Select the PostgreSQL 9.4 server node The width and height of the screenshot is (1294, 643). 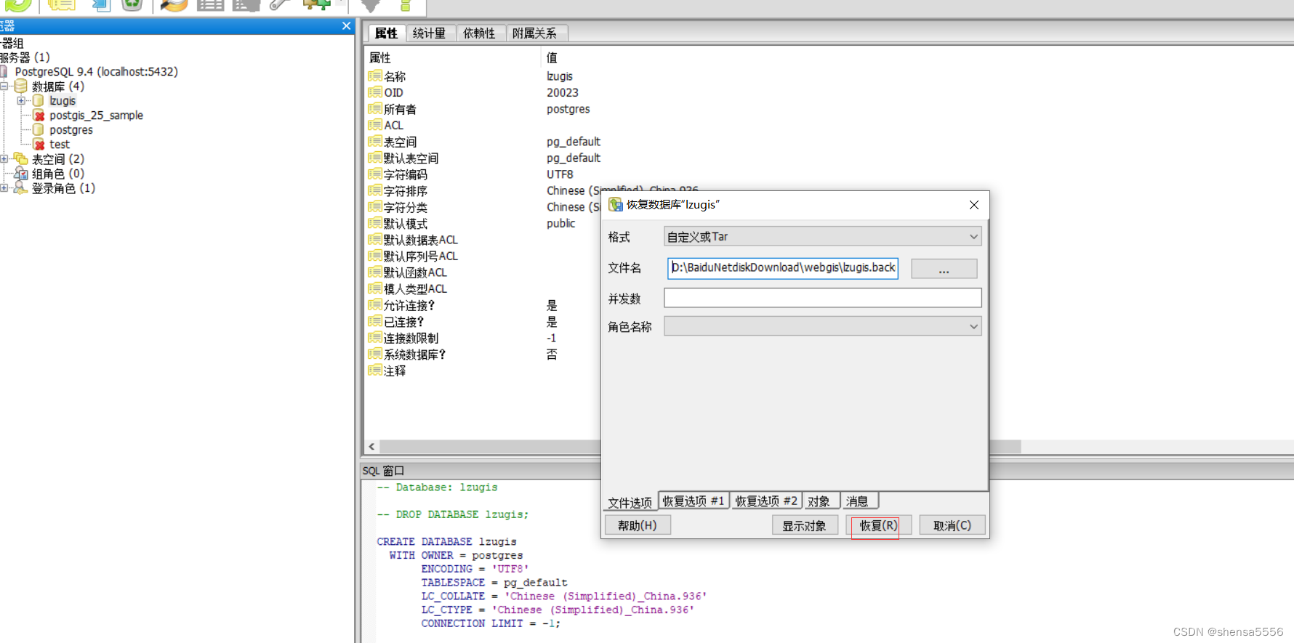tap(96, 72)
